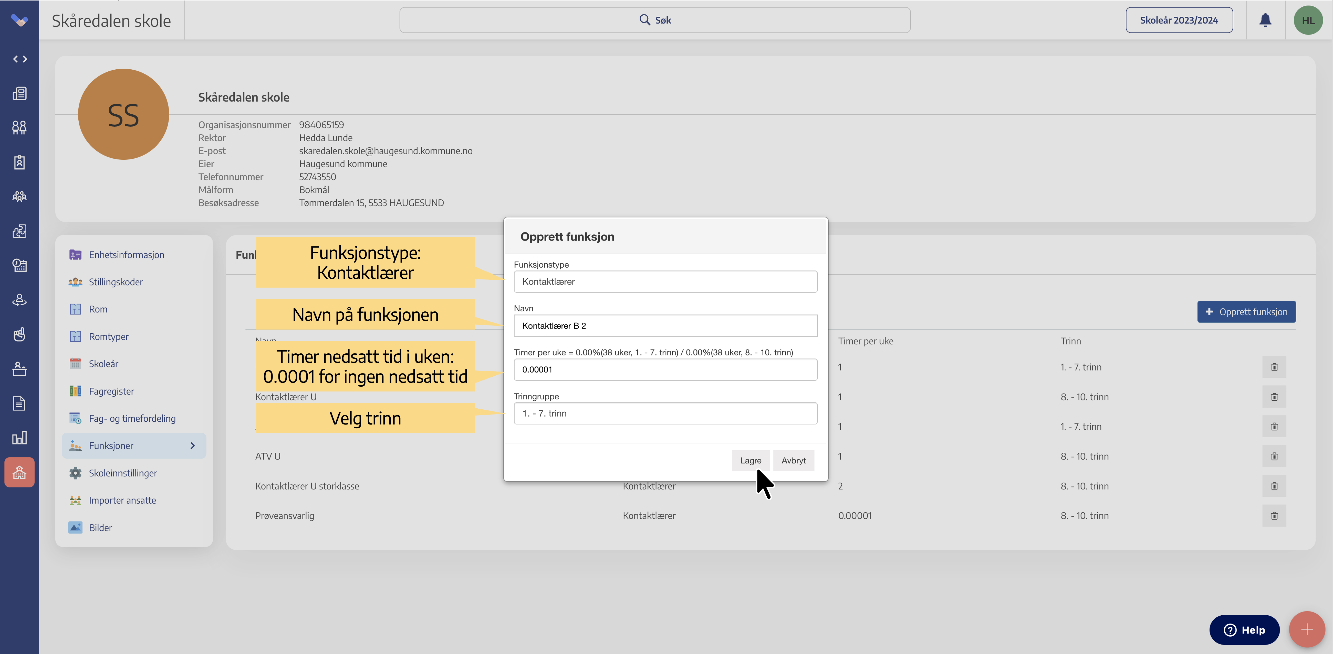This screenshot has height=654, width=1333.
Task: Click the phone number 52743550
Action: pos(317,177)
